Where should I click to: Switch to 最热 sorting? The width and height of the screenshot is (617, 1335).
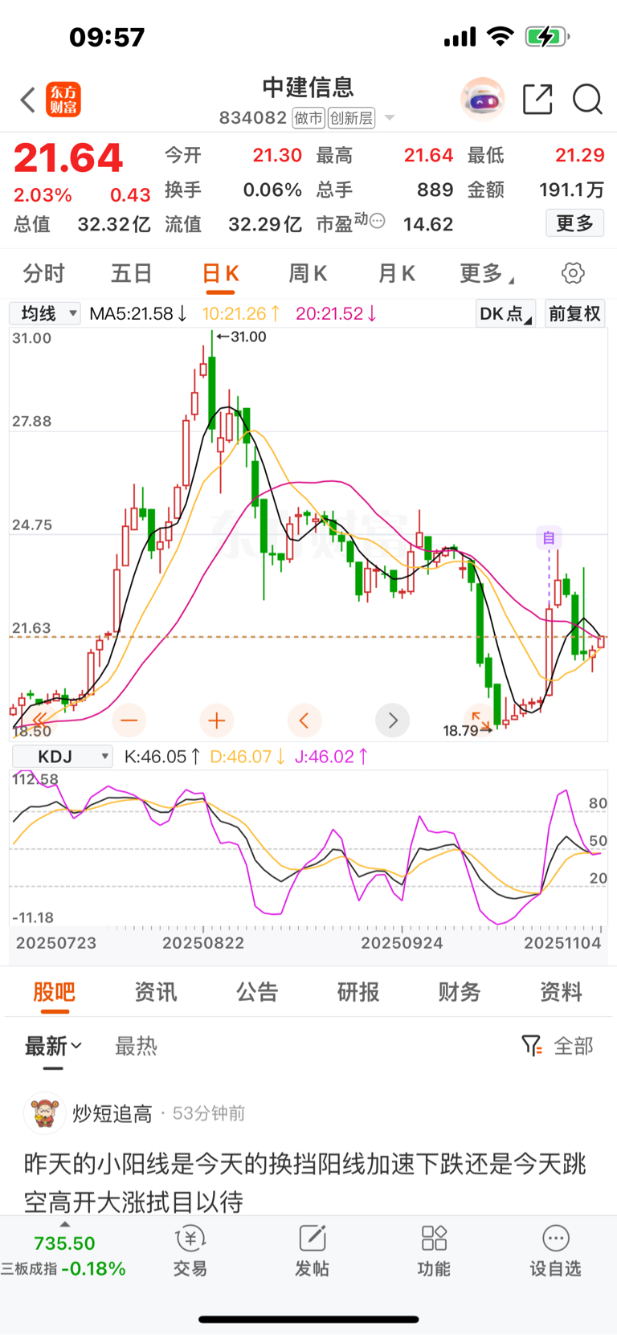pos(137,1046)
